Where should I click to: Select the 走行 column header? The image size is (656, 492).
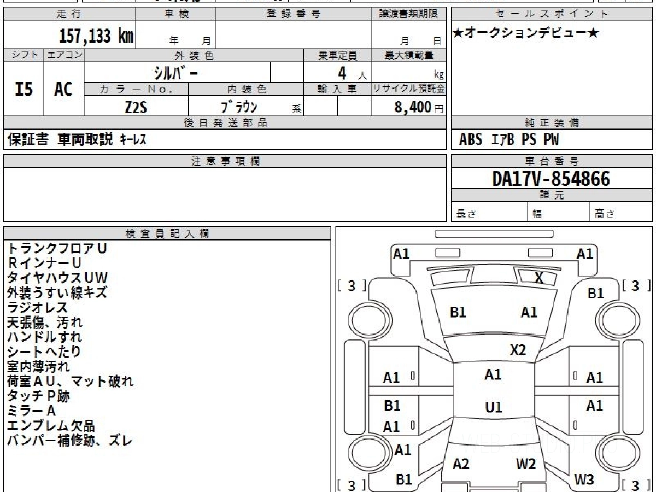click(x=69, y=14)
